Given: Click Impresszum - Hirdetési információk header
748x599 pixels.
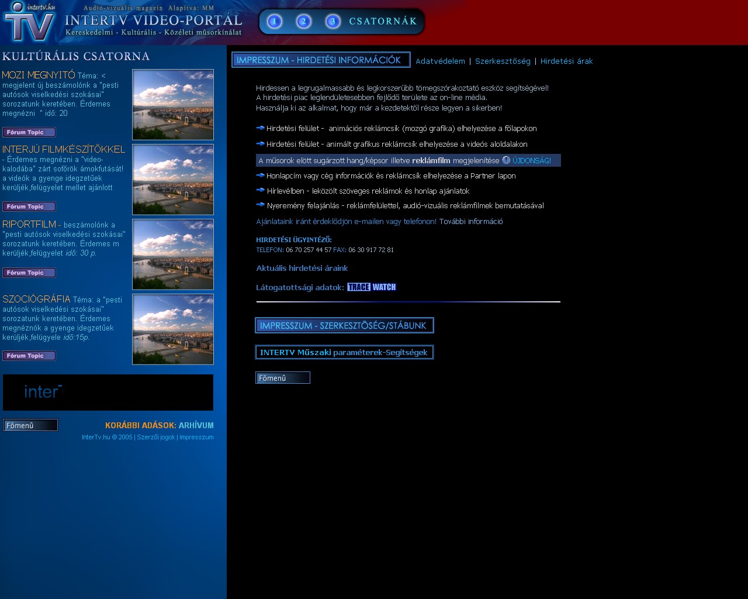Looking at the screenshot, I should pos(321,60).
